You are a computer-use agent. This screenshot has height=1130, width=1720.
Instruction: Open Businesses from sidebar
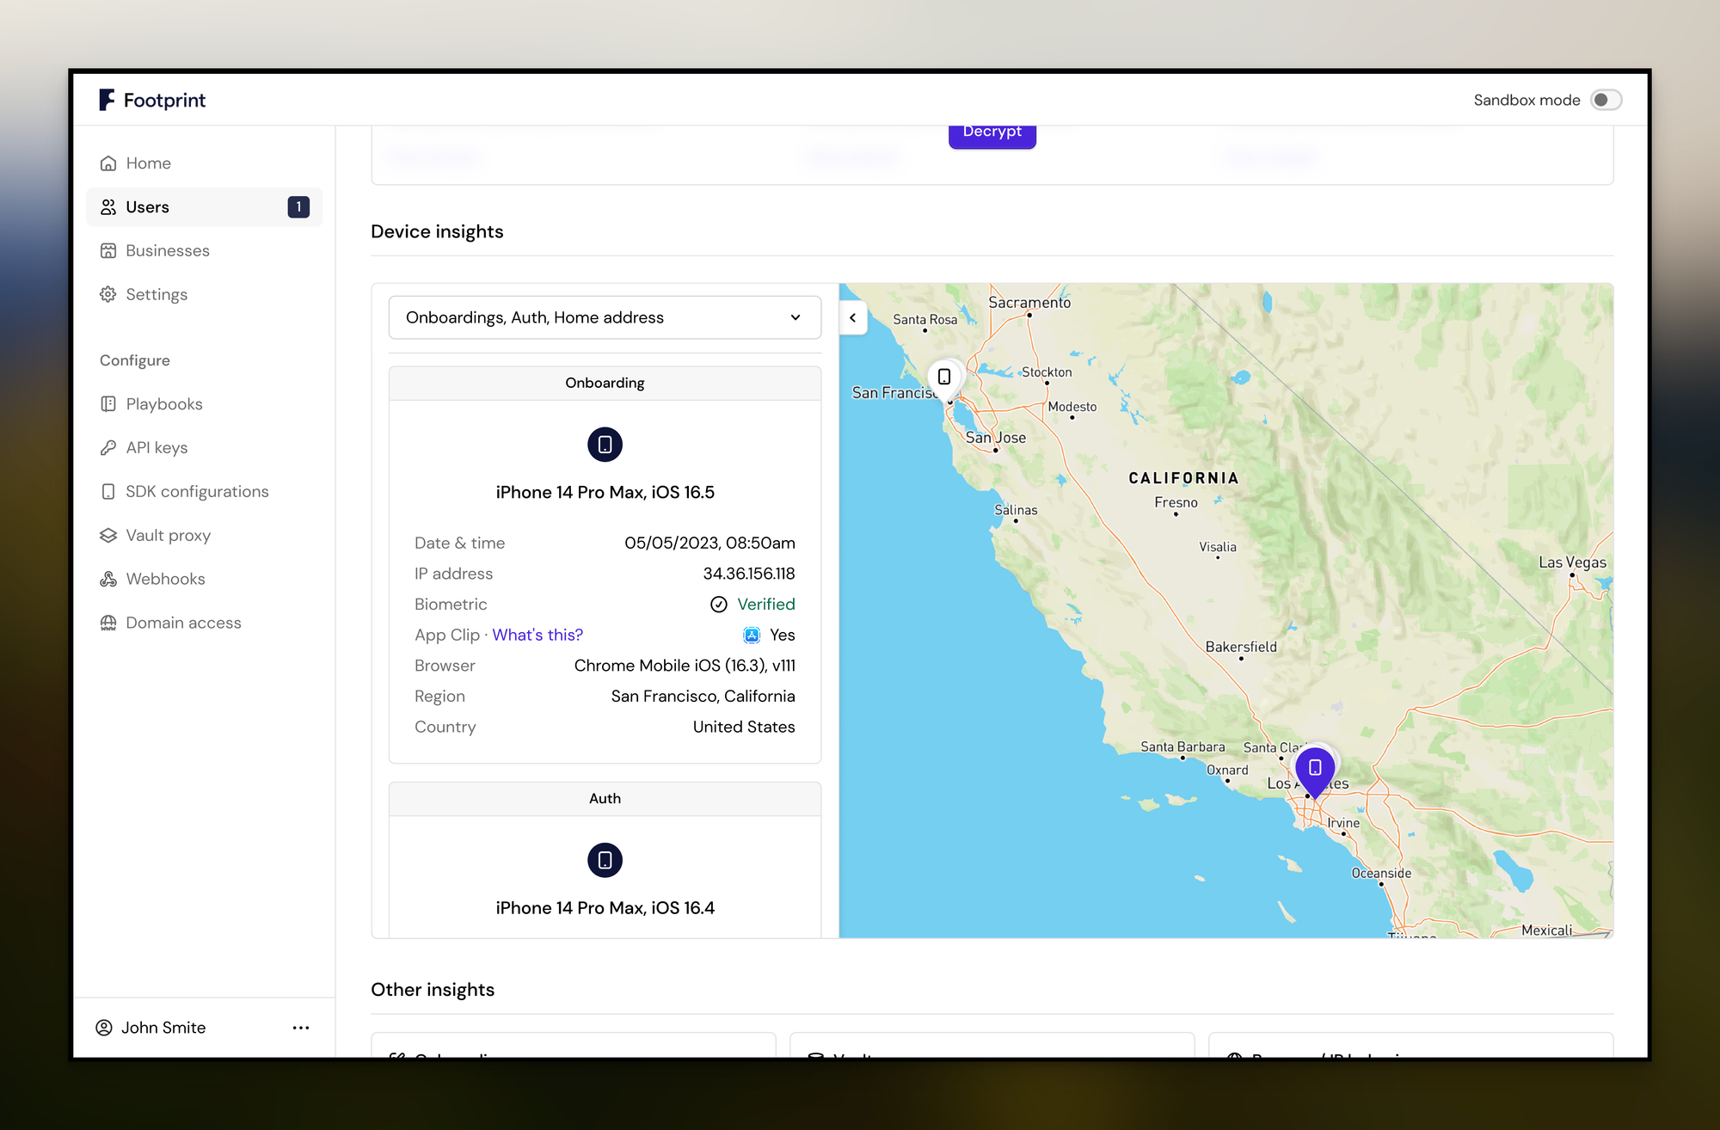tap(167, 250)
